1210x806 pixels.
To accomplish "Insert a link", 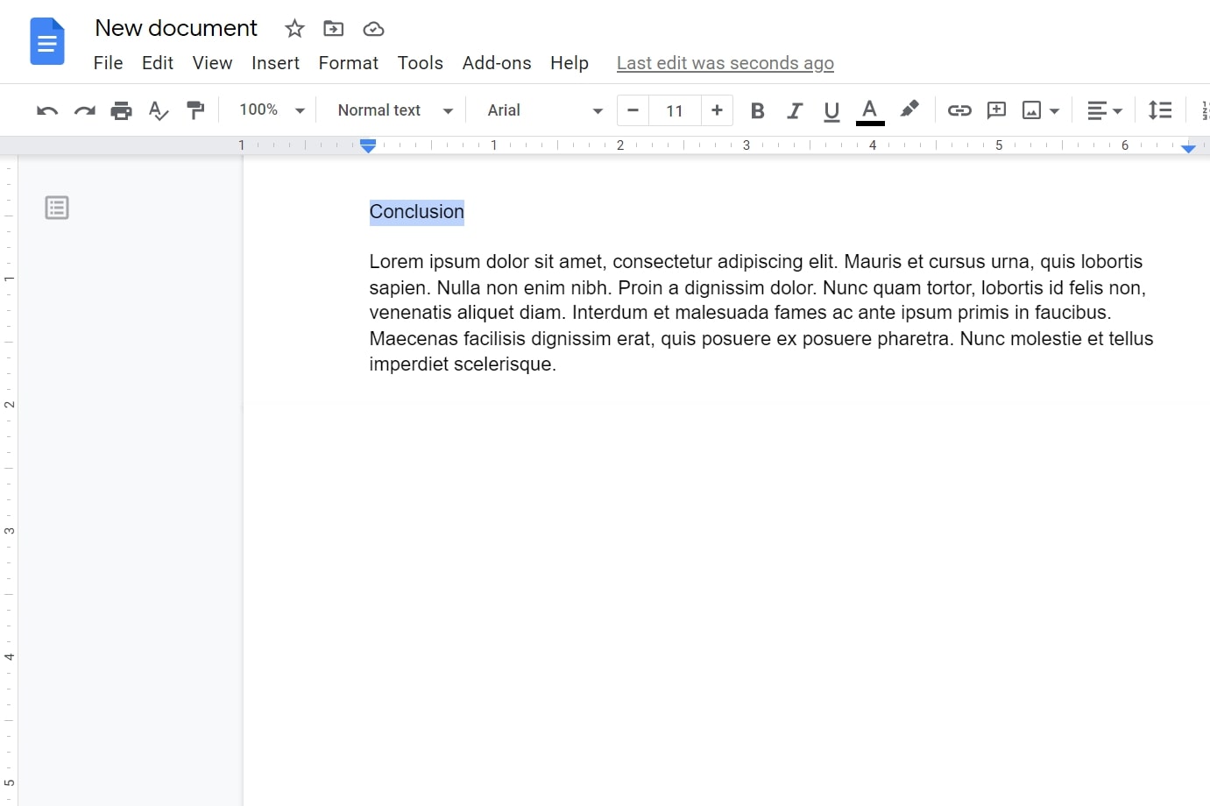I will pos(959,110).
